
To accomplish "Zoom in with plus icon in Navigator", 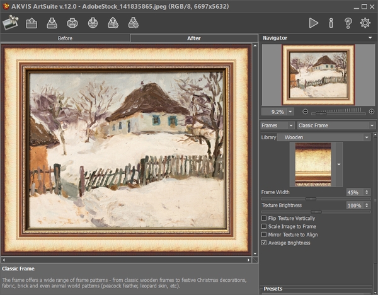I will 372,112.
